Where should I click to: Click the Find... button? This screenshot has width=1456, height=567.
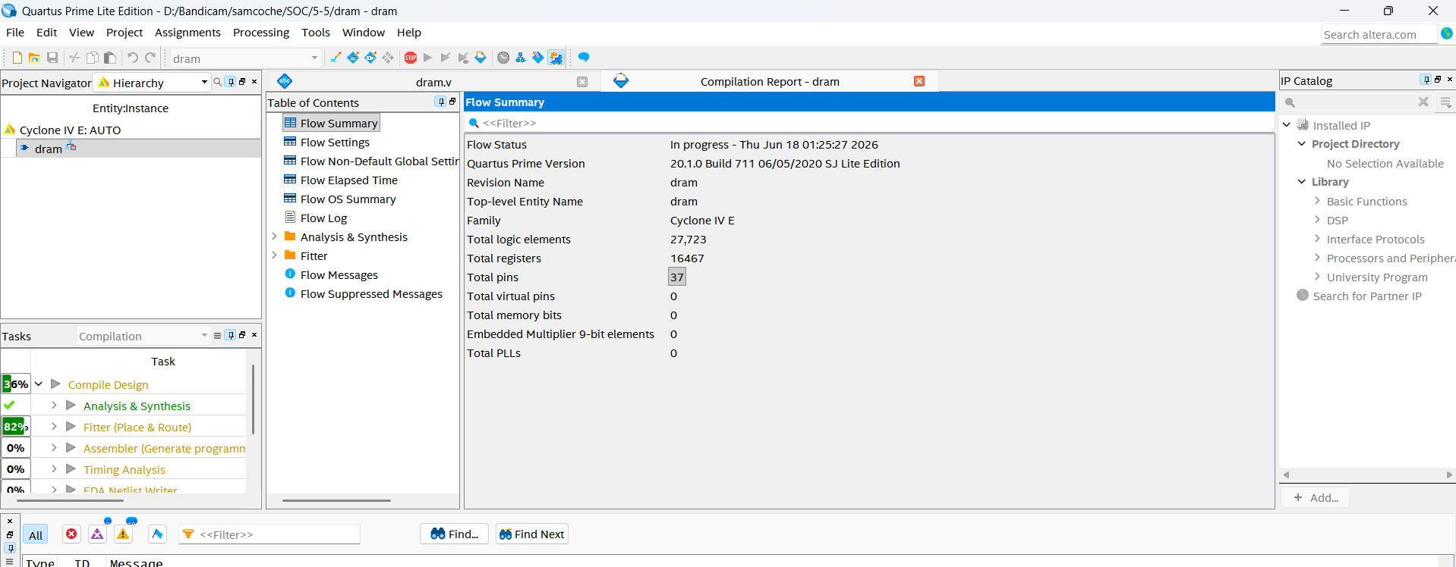454,534
